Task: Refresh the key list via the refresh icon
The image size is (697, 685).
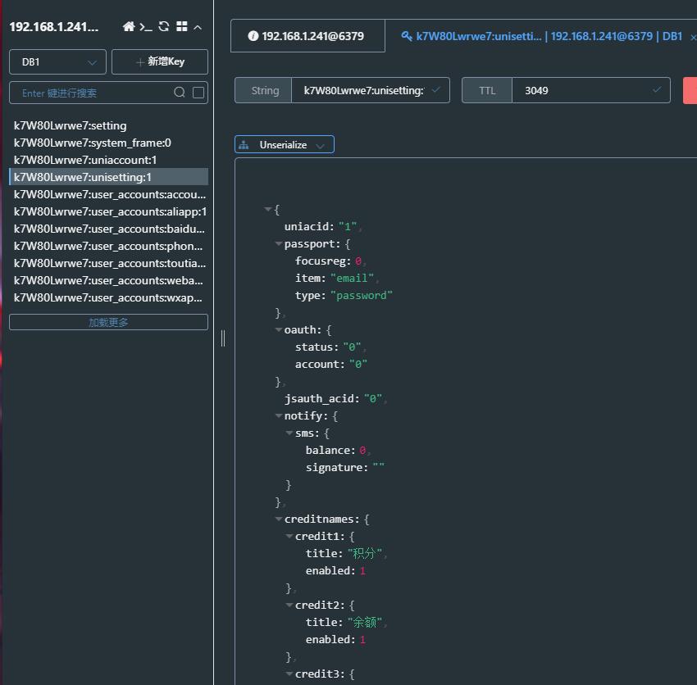Action: 163,27
